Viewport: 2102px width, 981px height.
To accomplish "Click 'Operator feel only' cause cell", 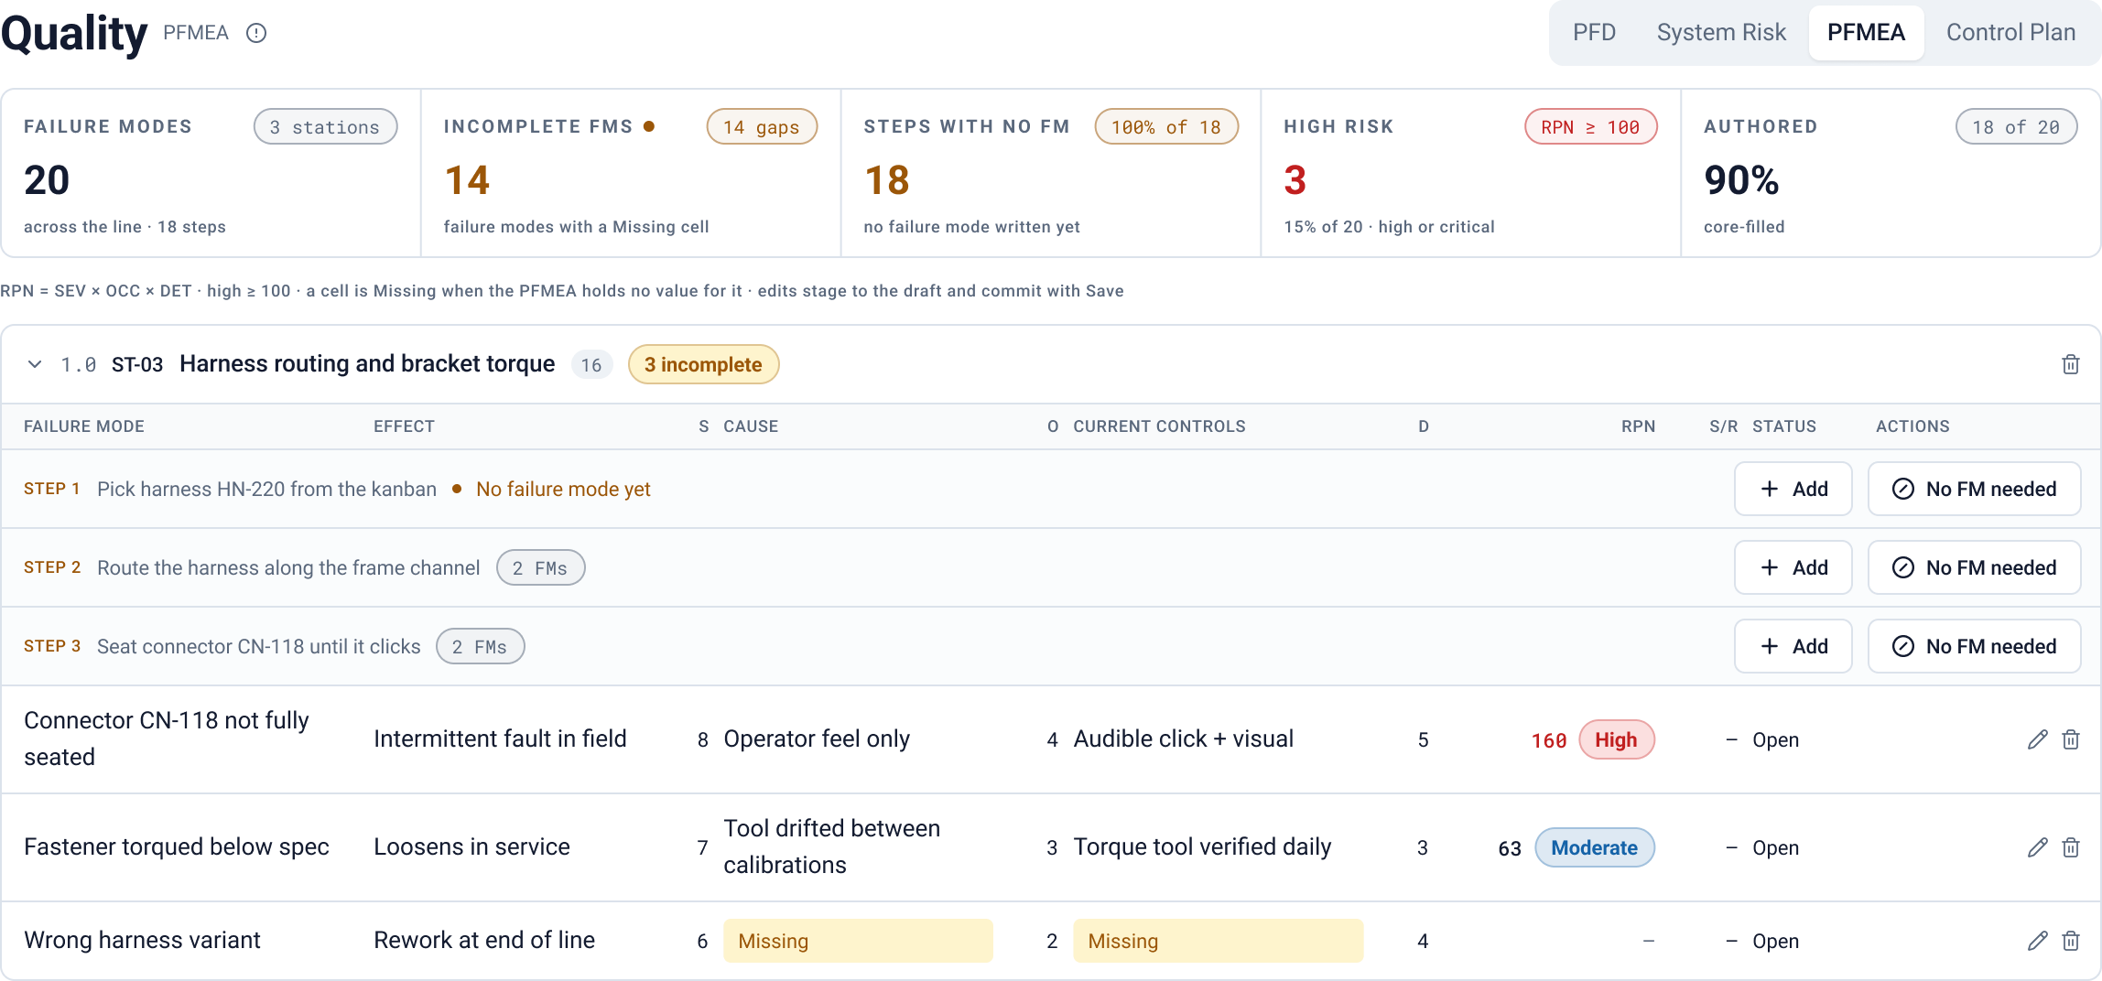I will (817, 738).
